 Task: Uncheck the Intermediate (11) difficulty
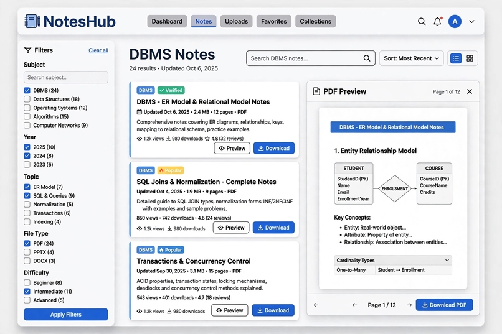[27, 291]
